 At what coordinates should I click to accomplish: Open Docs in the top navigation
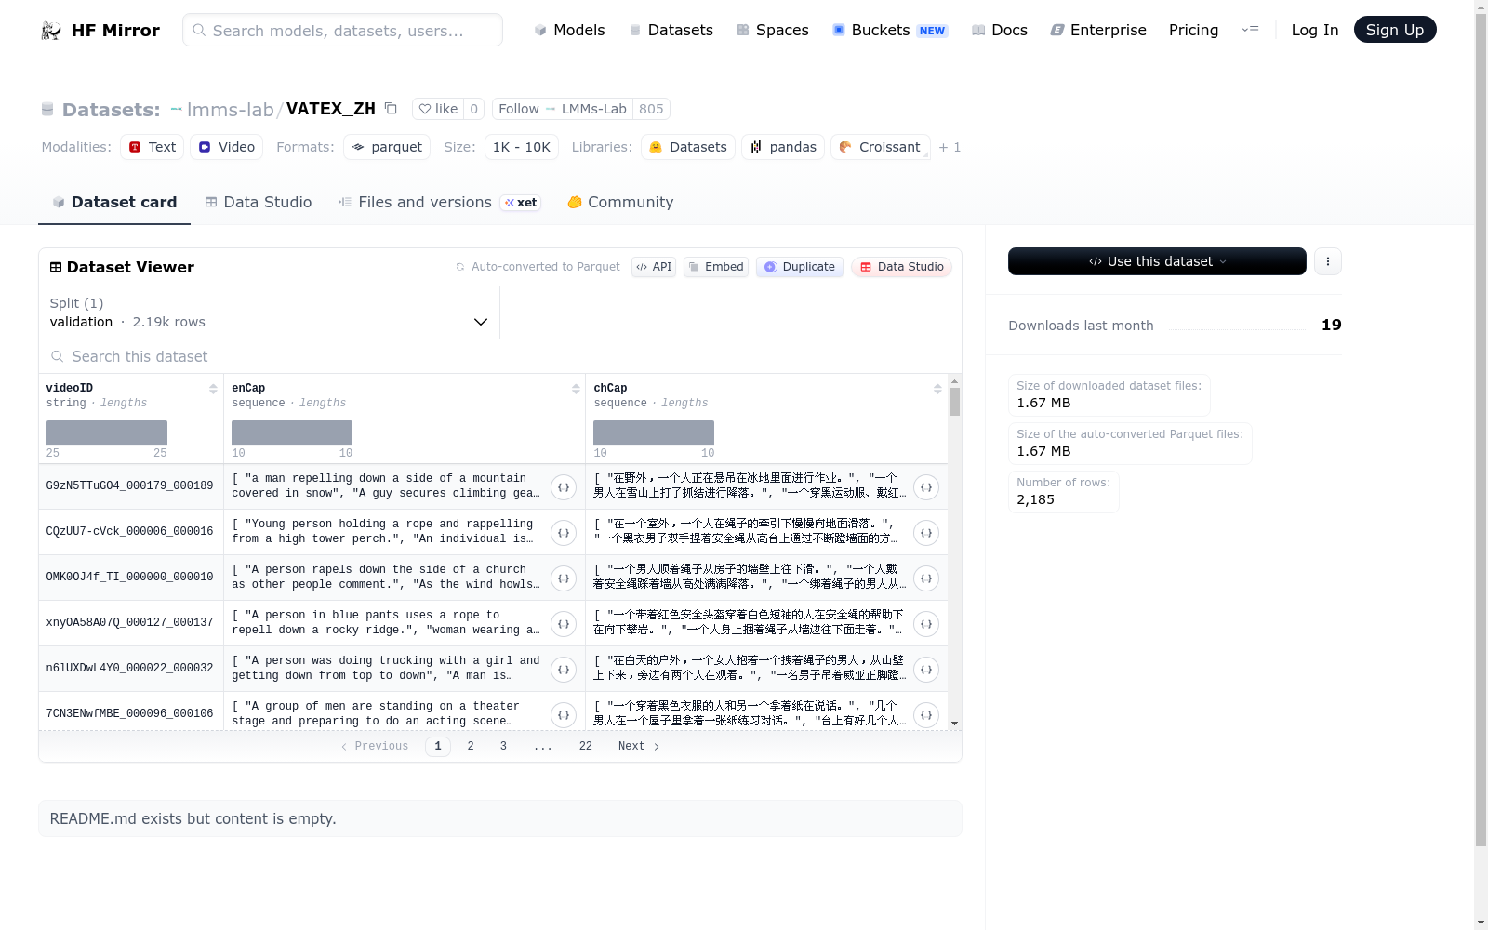(x=1000, y=31)
